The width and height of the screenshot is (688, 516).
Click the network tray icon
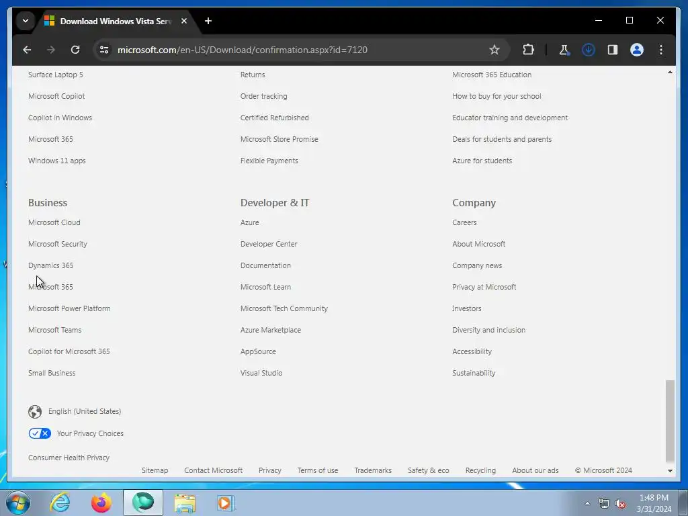coord(604,504)
